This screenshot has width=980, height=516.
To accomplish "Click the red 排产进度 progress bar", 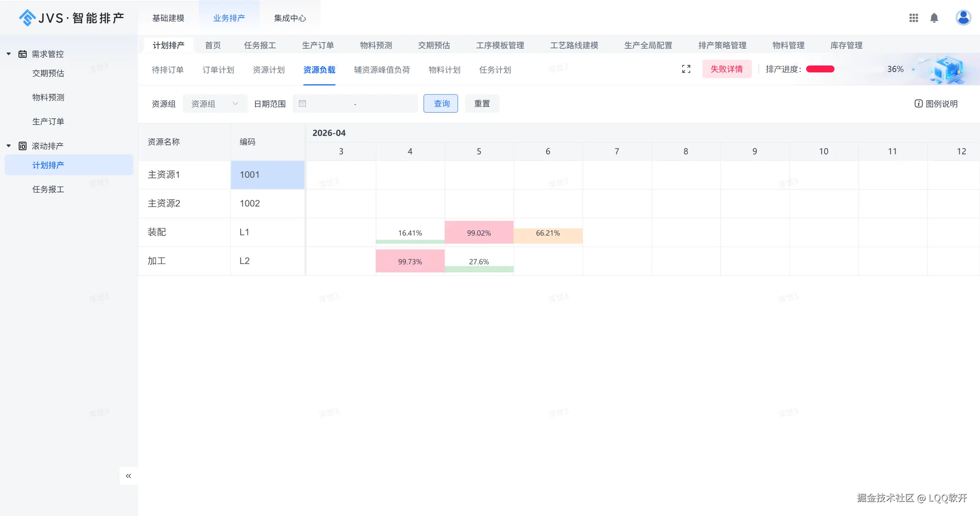I will click(x=820, y=69).
